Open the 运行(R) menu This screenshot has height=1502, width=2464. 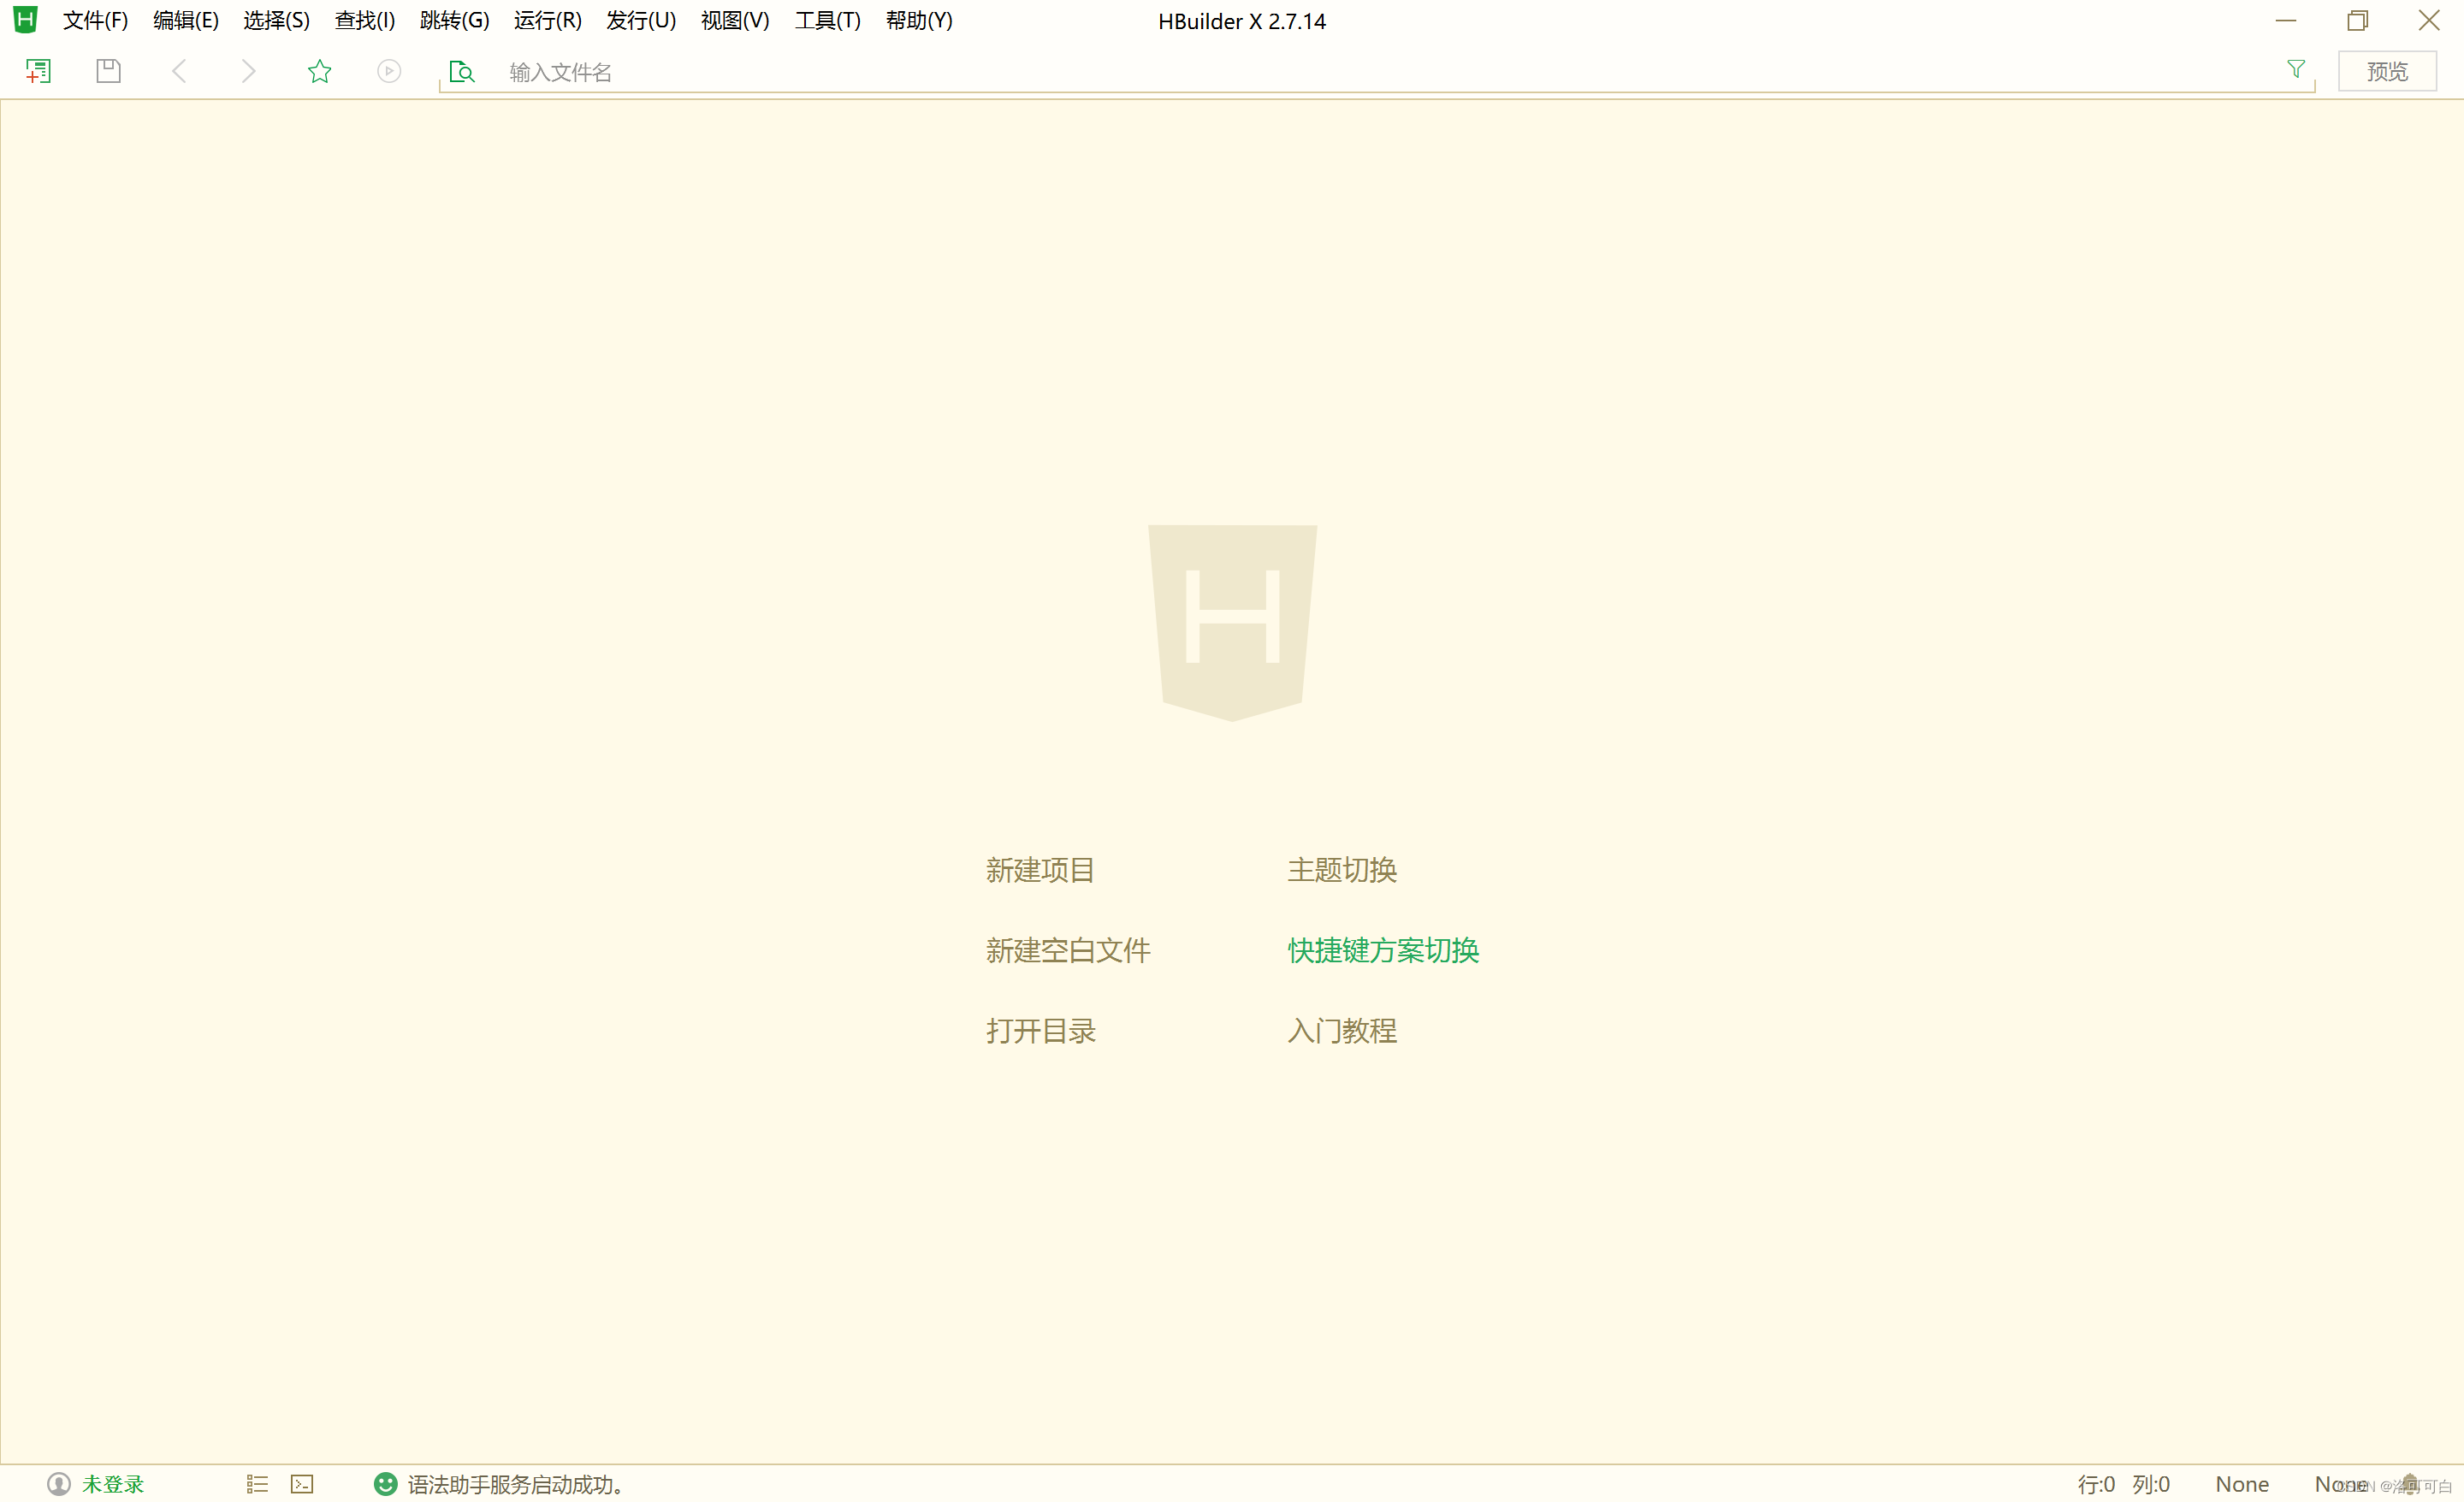546,20
